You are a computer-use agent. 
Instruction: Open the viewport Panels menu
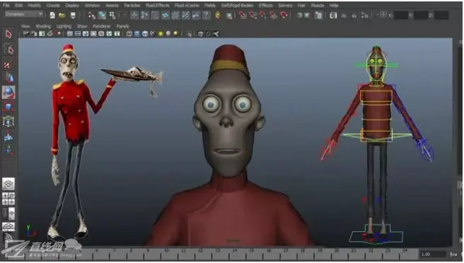pos(122,26)
